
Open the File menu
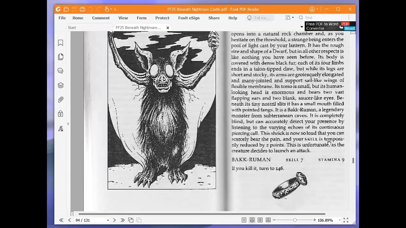62,18
